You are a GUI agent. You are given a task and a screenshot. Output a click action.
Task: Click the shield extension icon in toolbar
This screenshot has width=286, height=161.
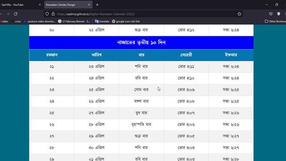(278, 14)
